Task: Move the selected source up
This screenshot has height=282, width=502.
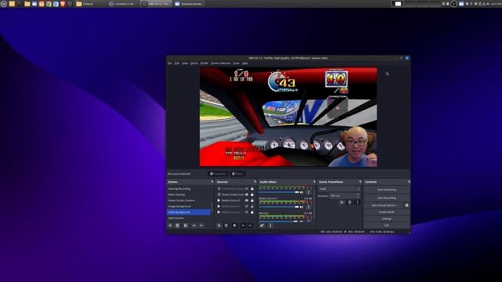Action: [243, 226]
